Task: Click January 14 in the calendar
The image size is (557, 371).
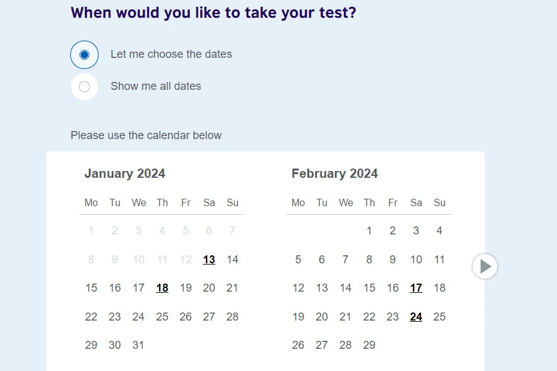Action: 232,259
